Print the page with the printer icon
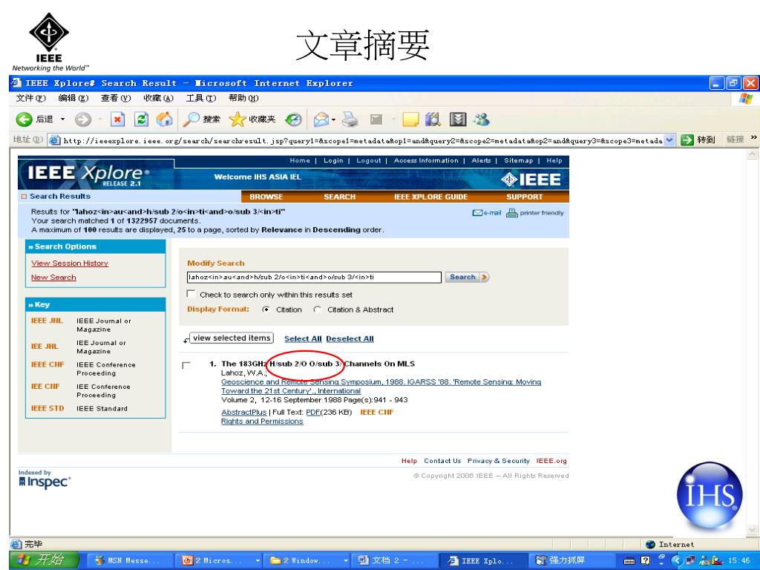This screenshot has width=760, height=570. click(x=350, y=119)
